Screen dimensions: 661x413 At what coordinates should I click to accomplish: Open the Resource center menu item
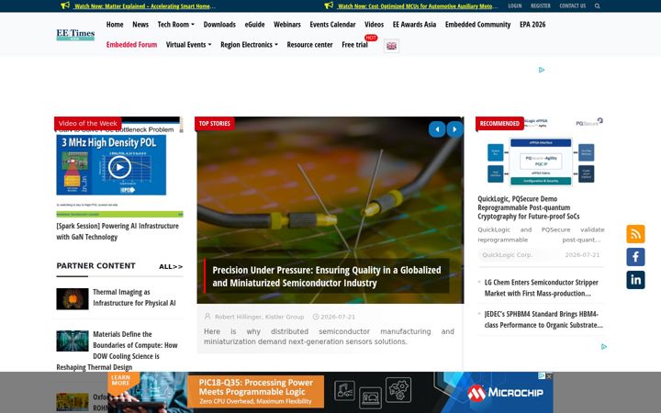[x=310, y=45]
